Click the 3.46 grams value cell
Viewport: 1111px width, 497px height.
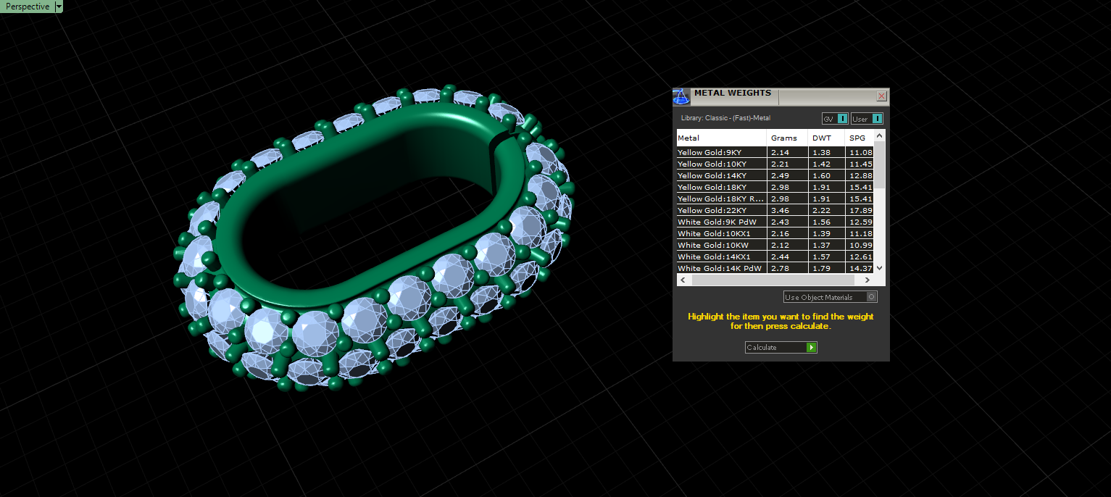pos(787,210)
